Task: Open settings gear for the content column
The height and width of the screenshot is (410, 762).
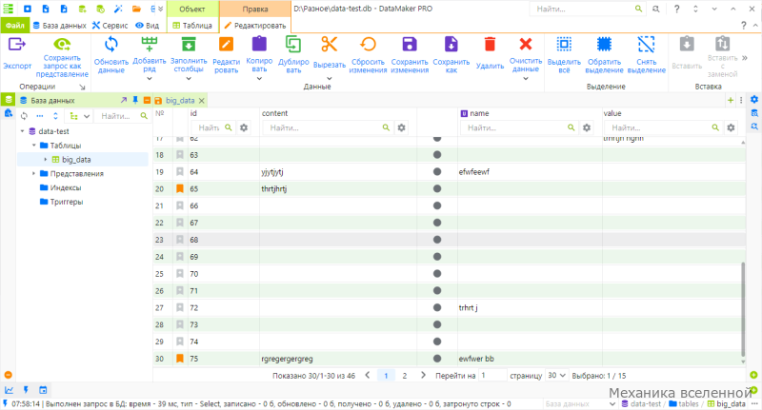Action: tap(401, 127)
